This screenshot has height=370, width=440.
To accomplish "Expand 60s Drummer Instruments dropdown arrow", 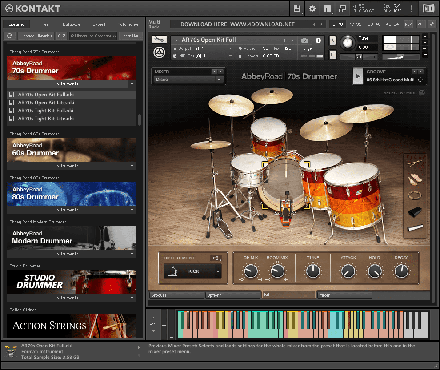I will 132,166.
